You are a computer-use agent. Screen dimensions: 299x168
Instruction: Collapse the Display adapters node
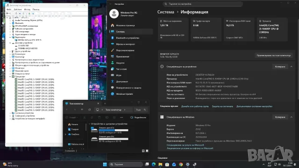point(10,37)
